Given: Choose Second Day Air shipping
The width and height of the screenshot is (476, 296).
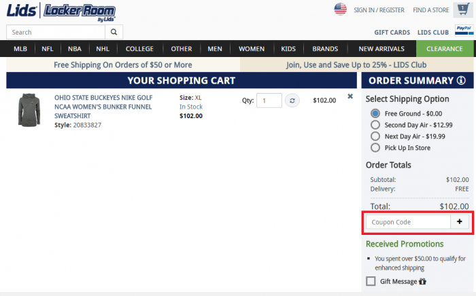Looking at the screenshot, I should point(375,125).
